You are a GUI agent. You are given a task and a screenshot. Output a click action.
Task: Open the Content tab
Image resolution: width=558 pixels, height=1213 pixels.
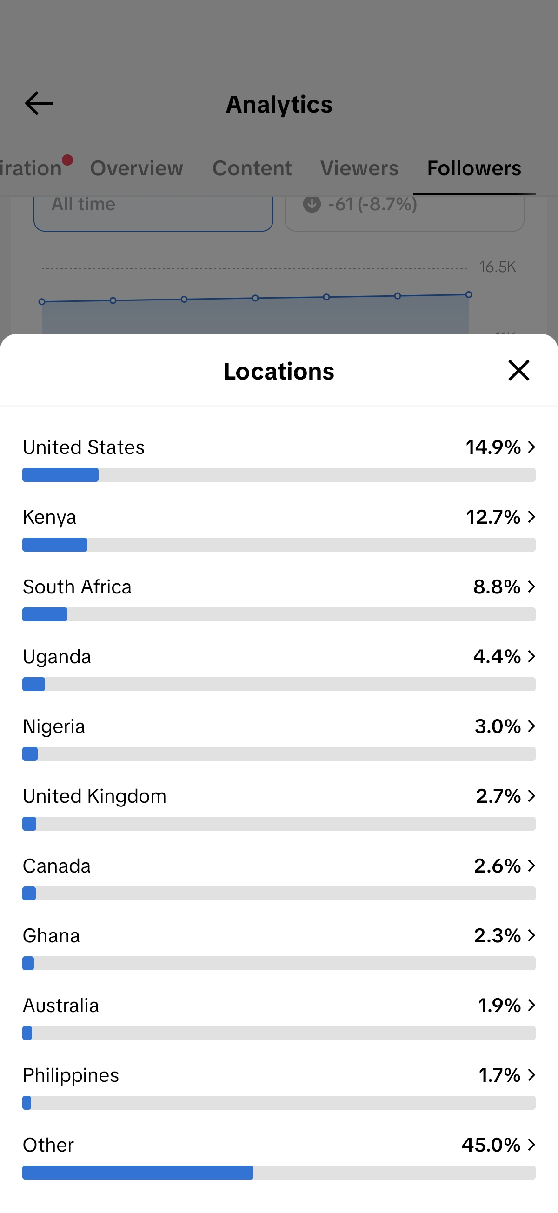[x=252, y=168]
